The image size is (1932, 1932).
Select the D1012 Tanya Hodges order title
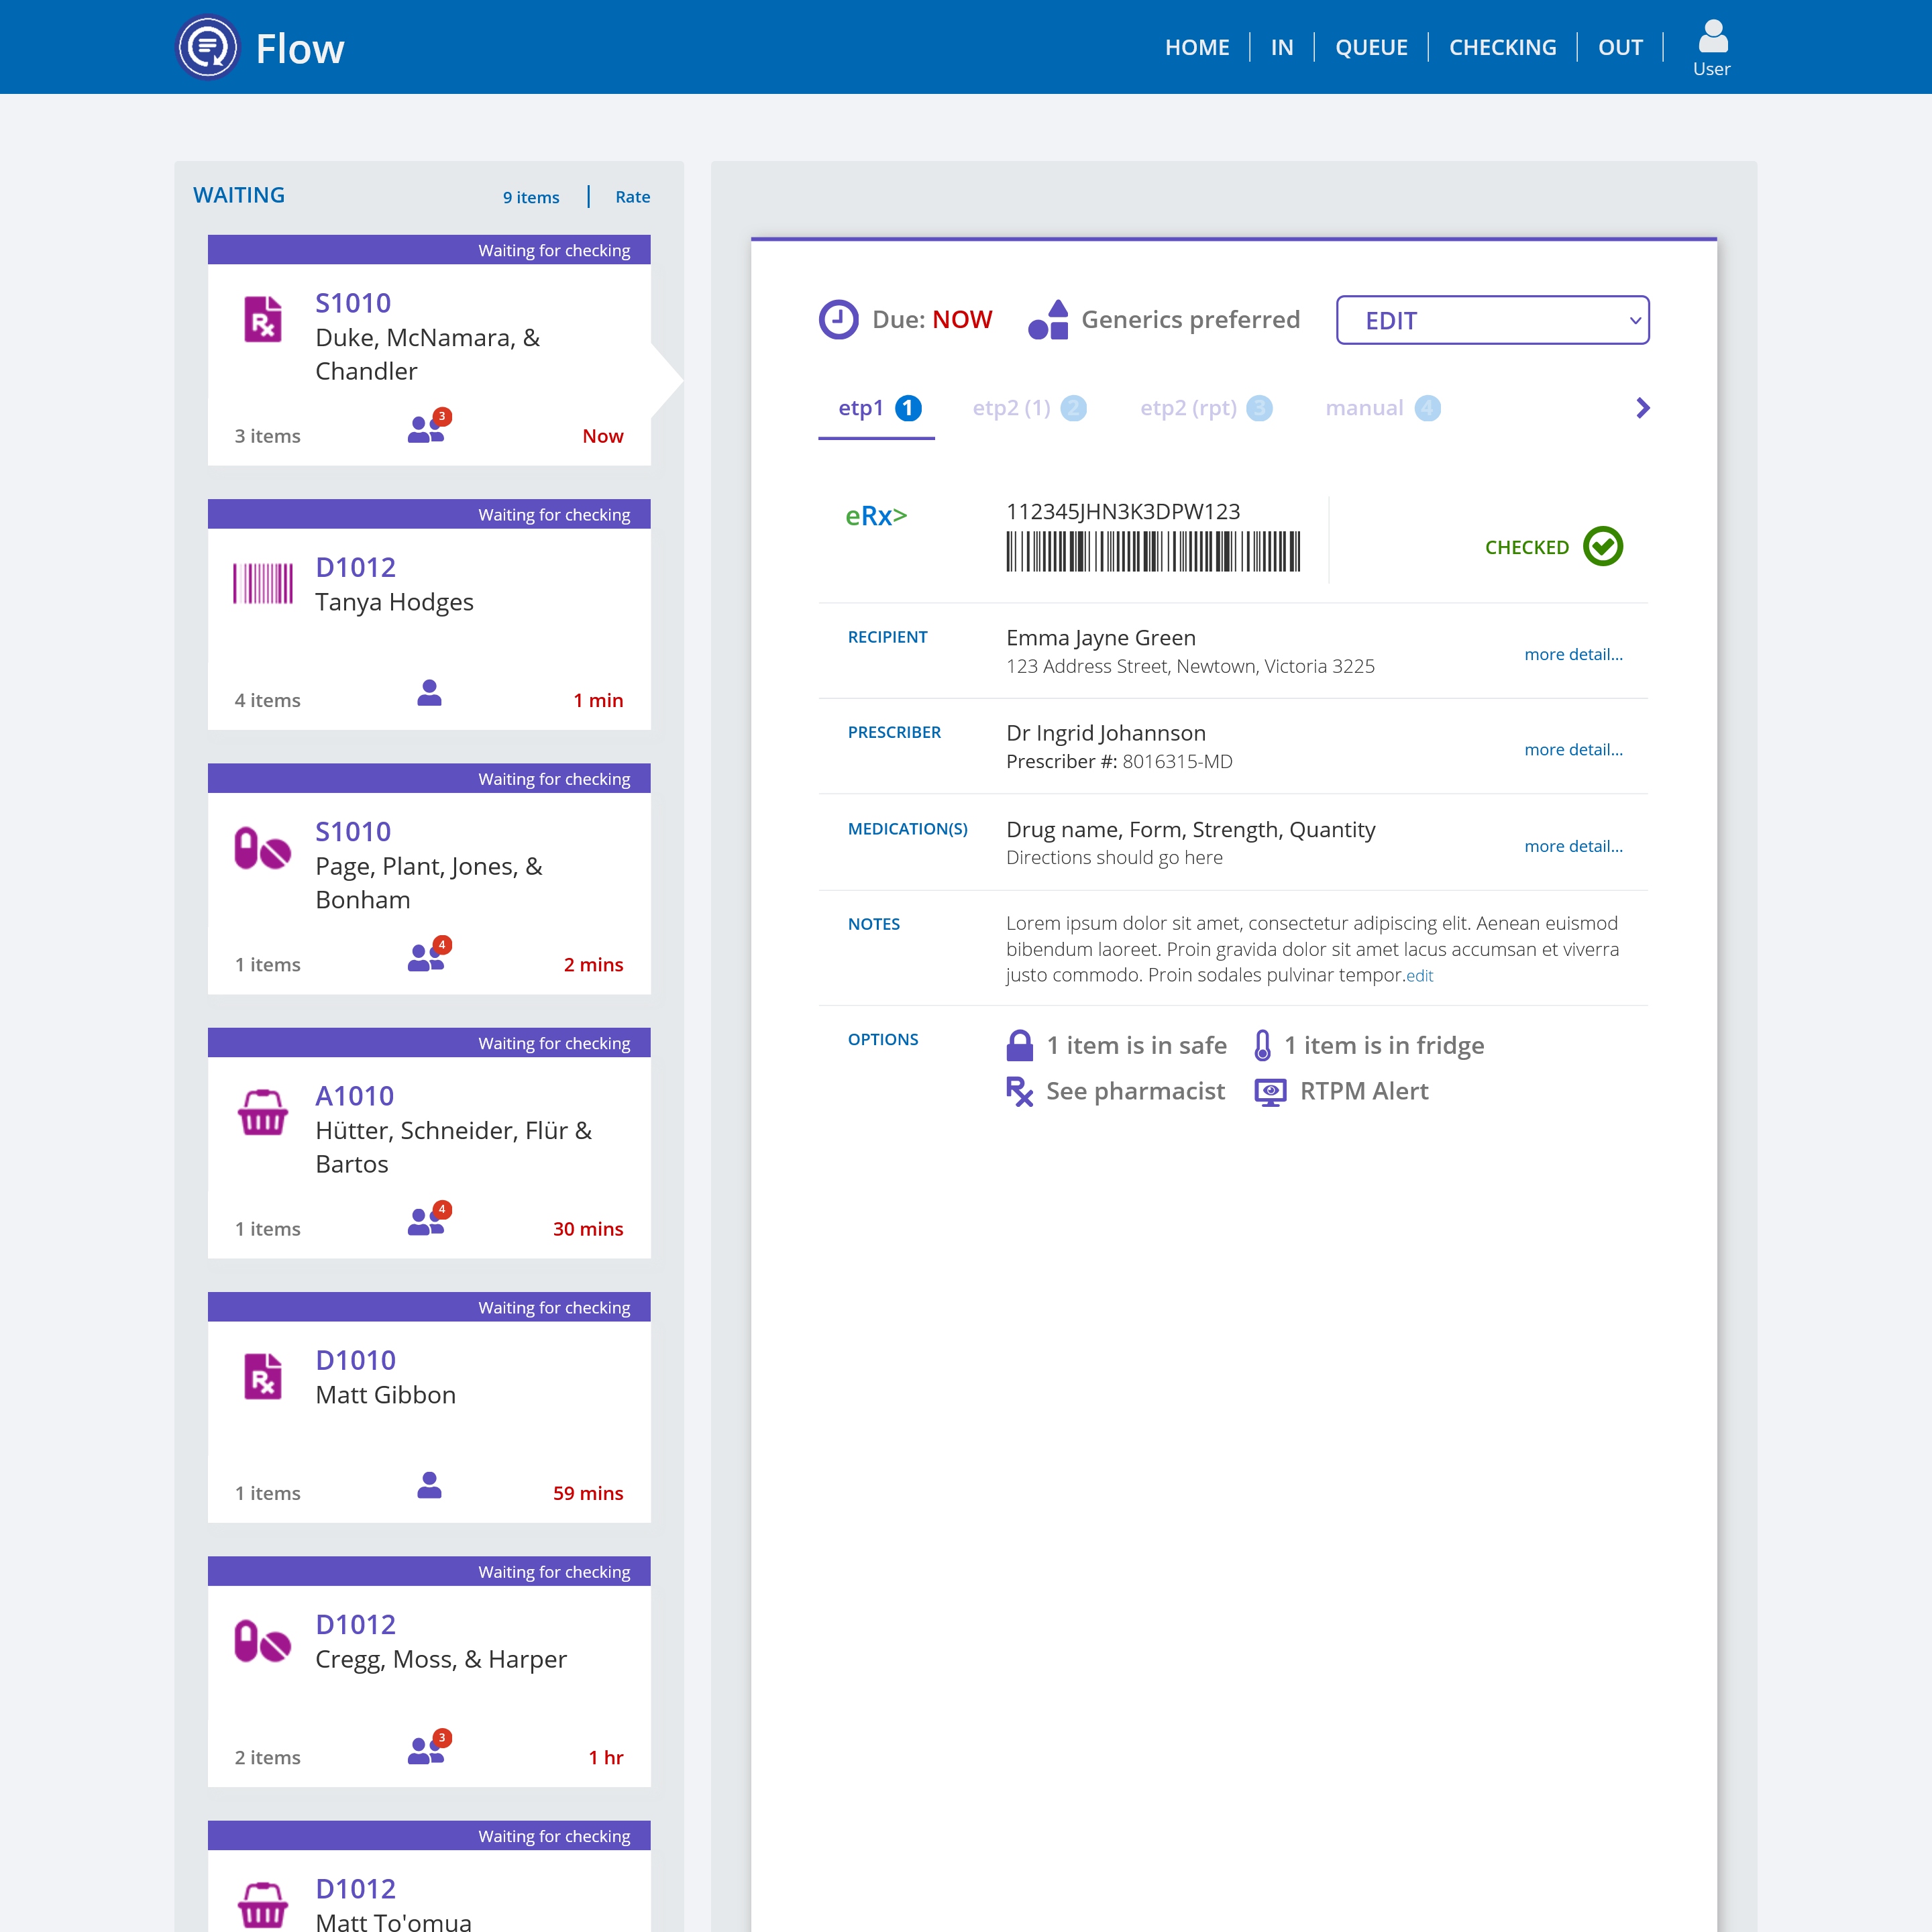coord(356,567)
